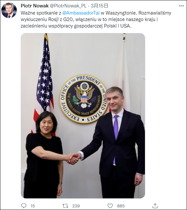
Task: Click the USTR seal in the photo
Action: [x=84, y=99]
